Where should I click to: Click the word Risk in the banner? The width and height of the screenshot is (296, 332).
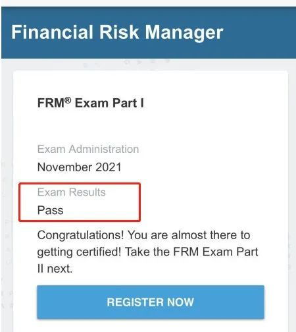(119, 32)
